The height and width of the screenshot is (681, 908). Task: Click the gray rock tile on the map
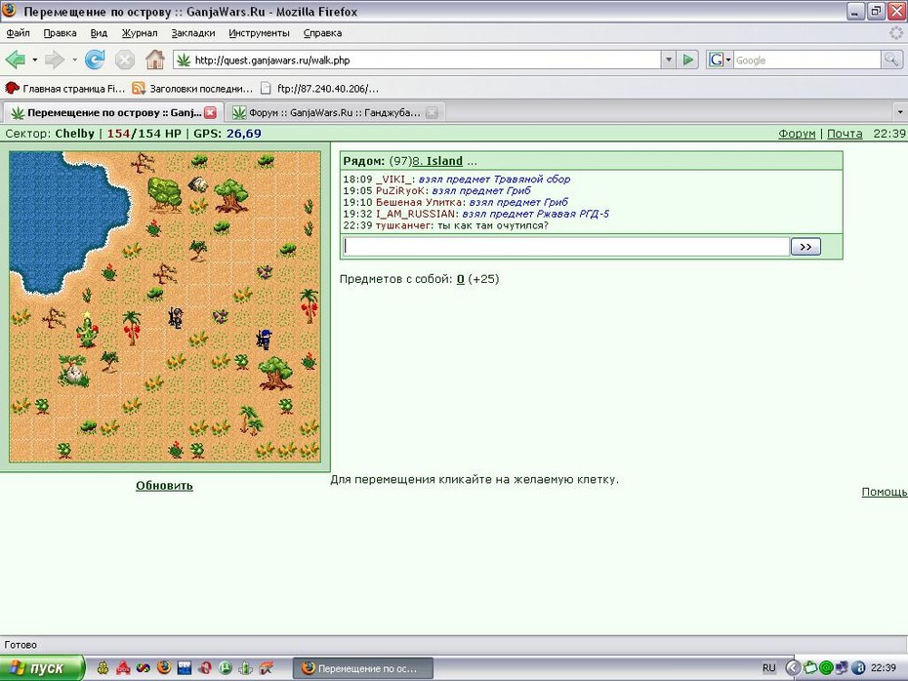click(x=197, y=184)
